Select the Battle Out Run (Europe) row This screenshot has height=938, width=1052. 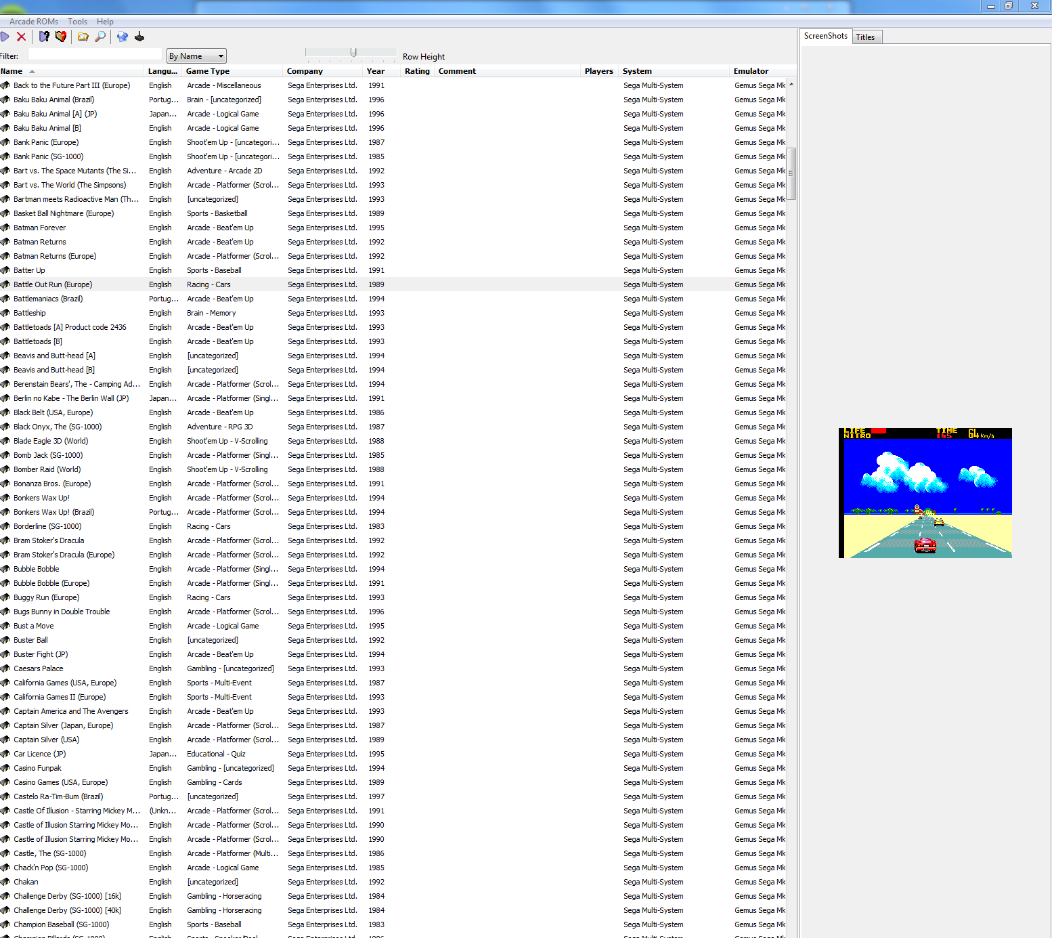tap(393, 284)
